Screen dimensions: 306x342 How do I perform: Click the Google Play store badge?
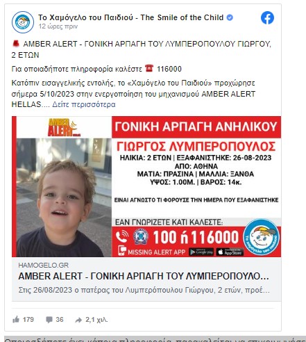[x=201, y=252]
